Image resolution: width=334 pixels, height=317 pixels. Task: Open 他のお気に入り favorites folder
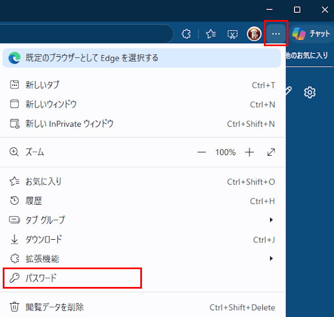307,55
